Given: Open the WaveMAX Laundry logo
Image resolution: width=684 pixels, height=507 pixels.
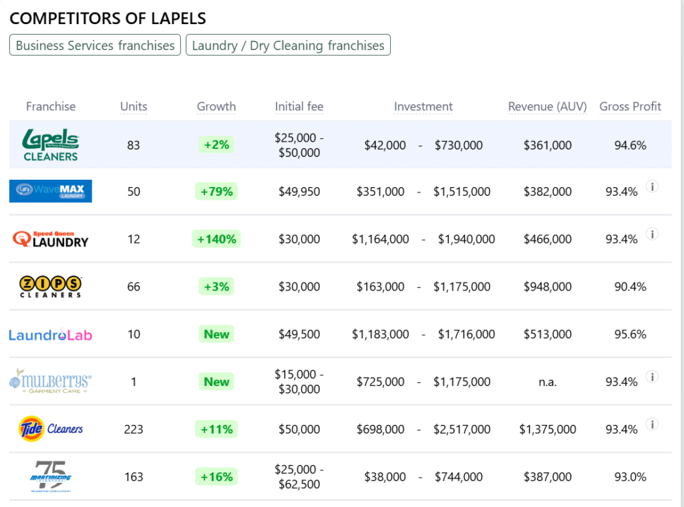Looking at the screenshot, I should point(51,191).
